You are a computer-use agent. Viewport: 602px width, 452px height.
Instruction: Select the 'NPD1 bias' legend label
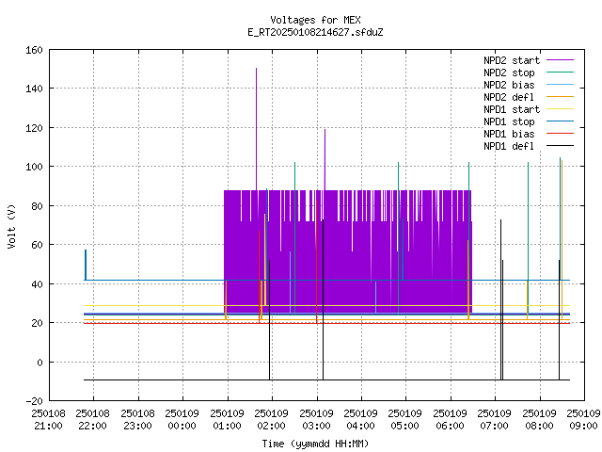pos(509,134)
